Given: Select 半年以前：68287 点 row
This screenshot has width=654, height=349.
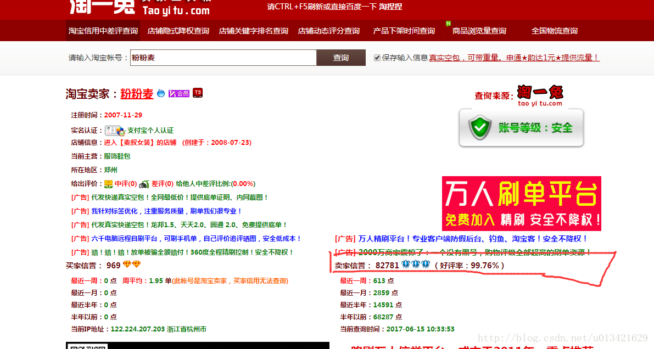Looking at the screenshot, I should pos(371,317).
